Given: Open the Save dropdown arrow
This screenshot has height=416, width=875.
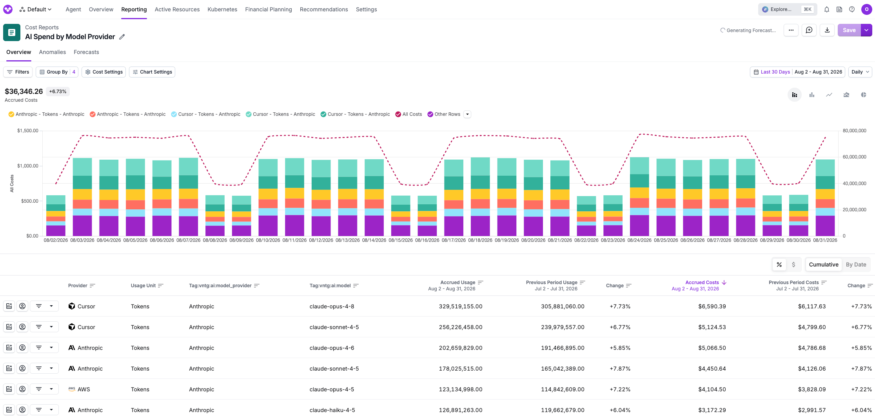Looking at the screenshot, I should point(866,30).
